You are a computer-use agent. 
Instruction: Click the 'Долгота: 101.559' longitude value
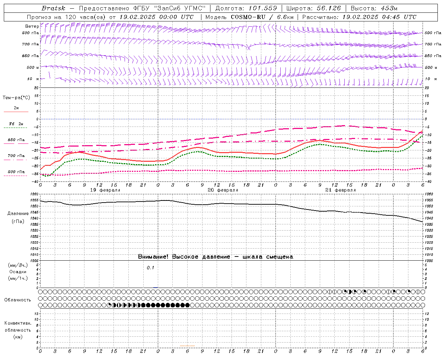[246, 8]
